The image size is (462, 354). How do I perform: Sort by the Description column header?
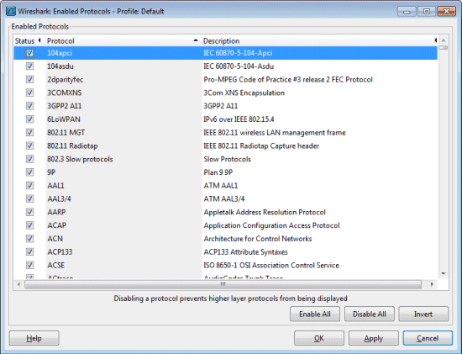[x=319, y=40]
